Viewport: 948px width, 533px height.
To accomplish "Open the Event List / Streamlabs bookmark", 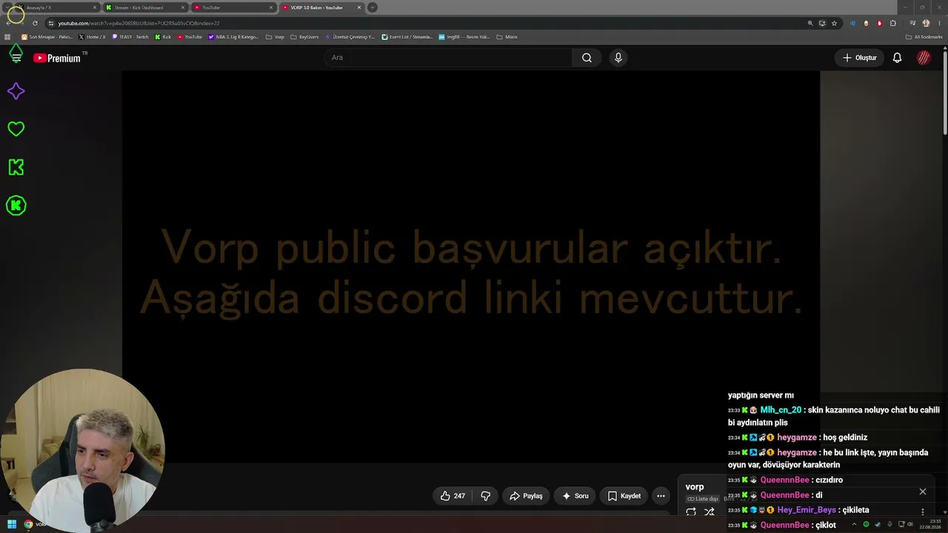I will click(407, 37).
